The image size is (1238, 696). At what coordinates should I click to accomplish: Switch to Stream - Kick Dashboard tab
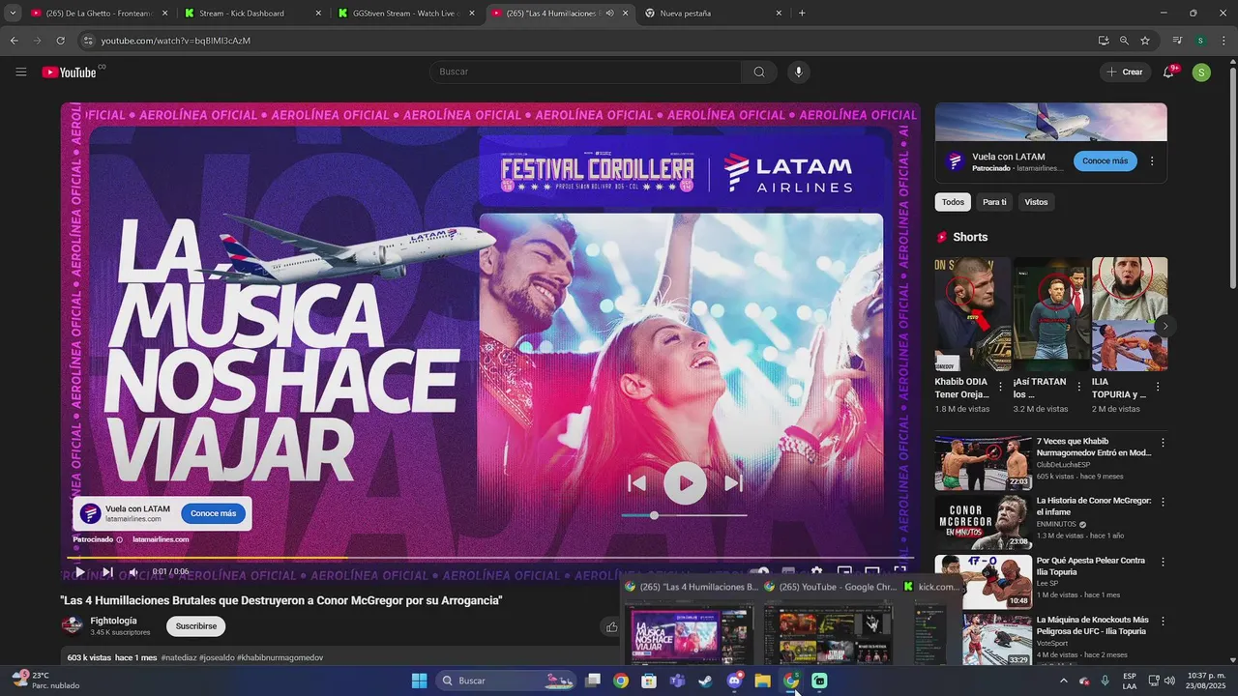(x=253, y=14)
